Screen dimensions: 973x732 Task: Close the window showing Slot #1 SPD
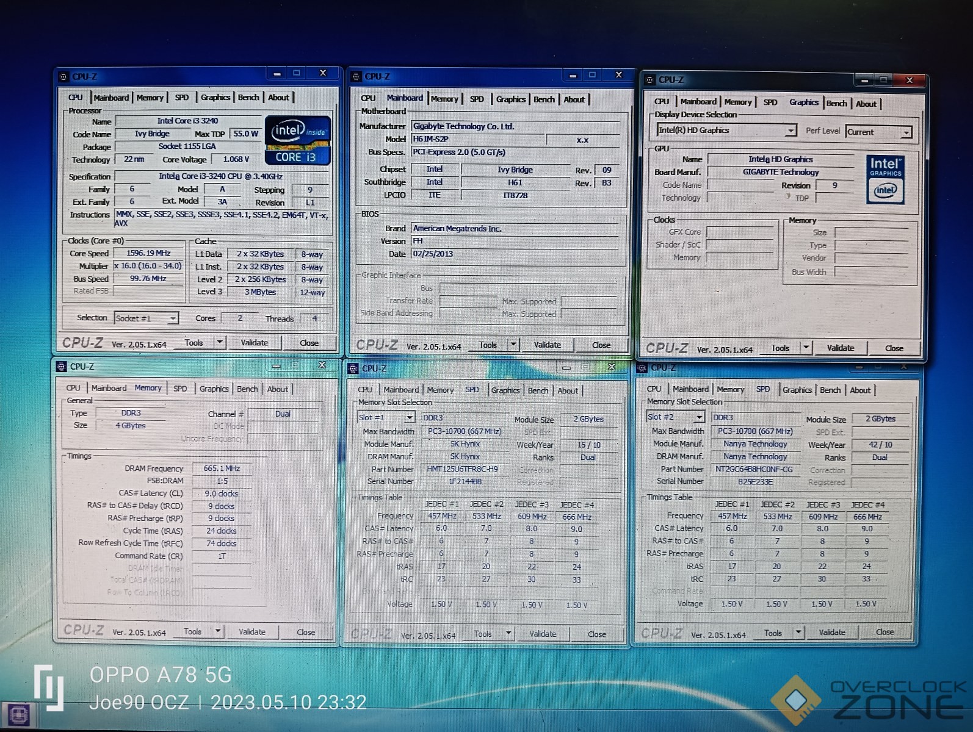(611, 367)
